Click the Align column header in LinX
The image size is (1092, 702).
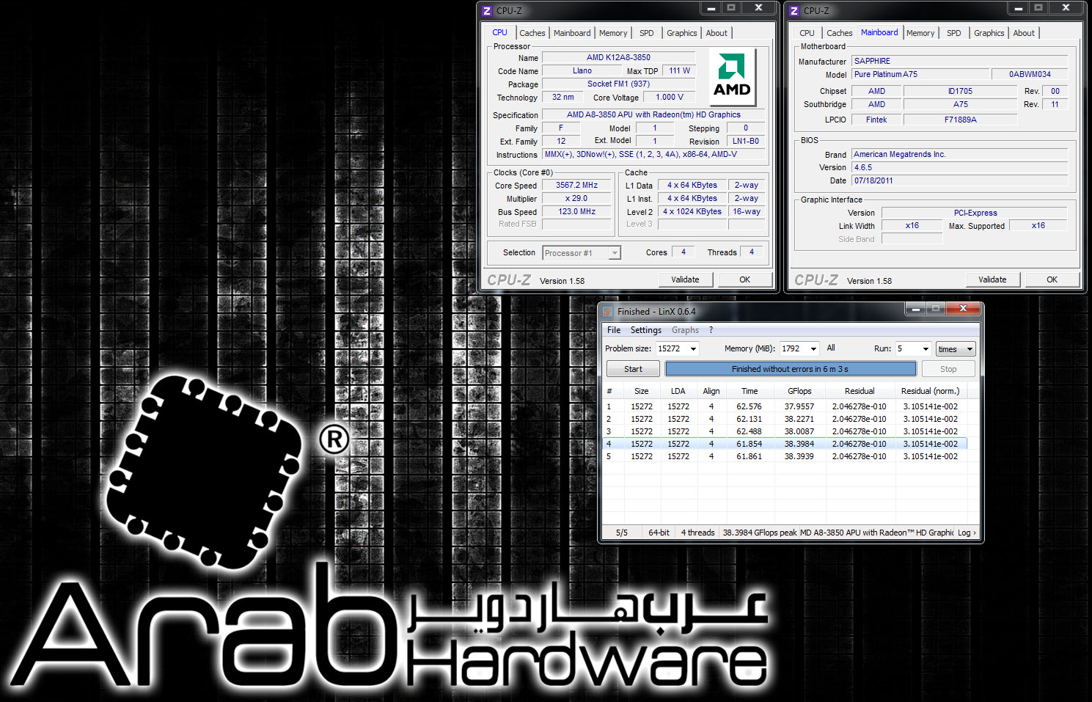[x=711, y=391]
